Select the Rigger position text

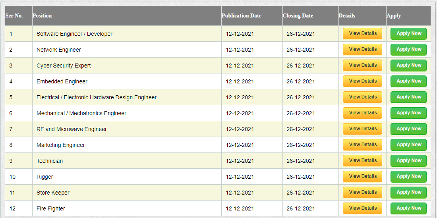[x=44, y=177]
